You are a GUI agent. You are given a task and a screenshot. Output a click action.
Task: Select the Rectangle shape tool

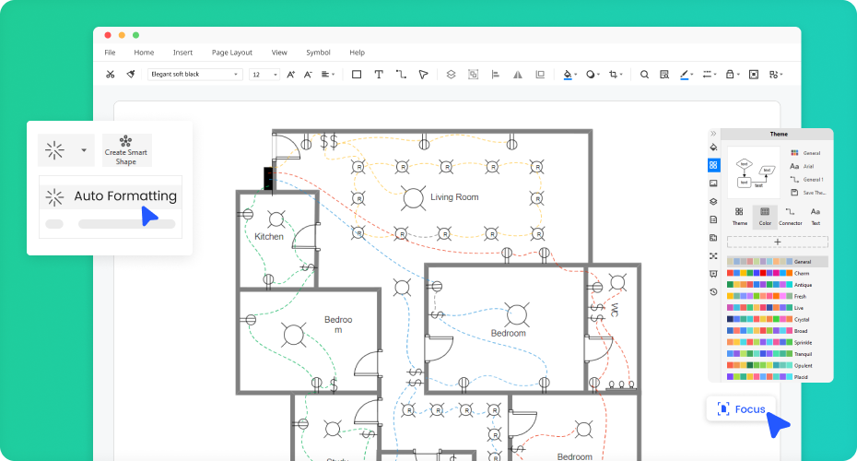357,75
